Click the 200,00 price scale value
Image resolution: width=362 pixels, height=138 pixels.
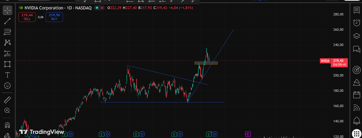pyautogui.click(x=338, y=75)
